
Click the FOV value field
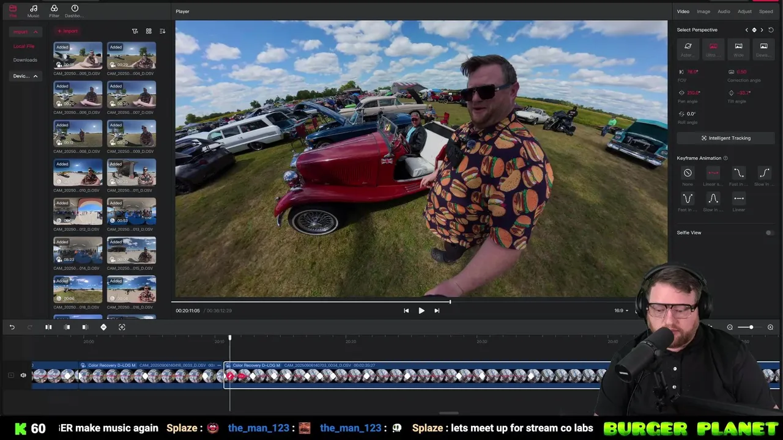click(692, 72)
